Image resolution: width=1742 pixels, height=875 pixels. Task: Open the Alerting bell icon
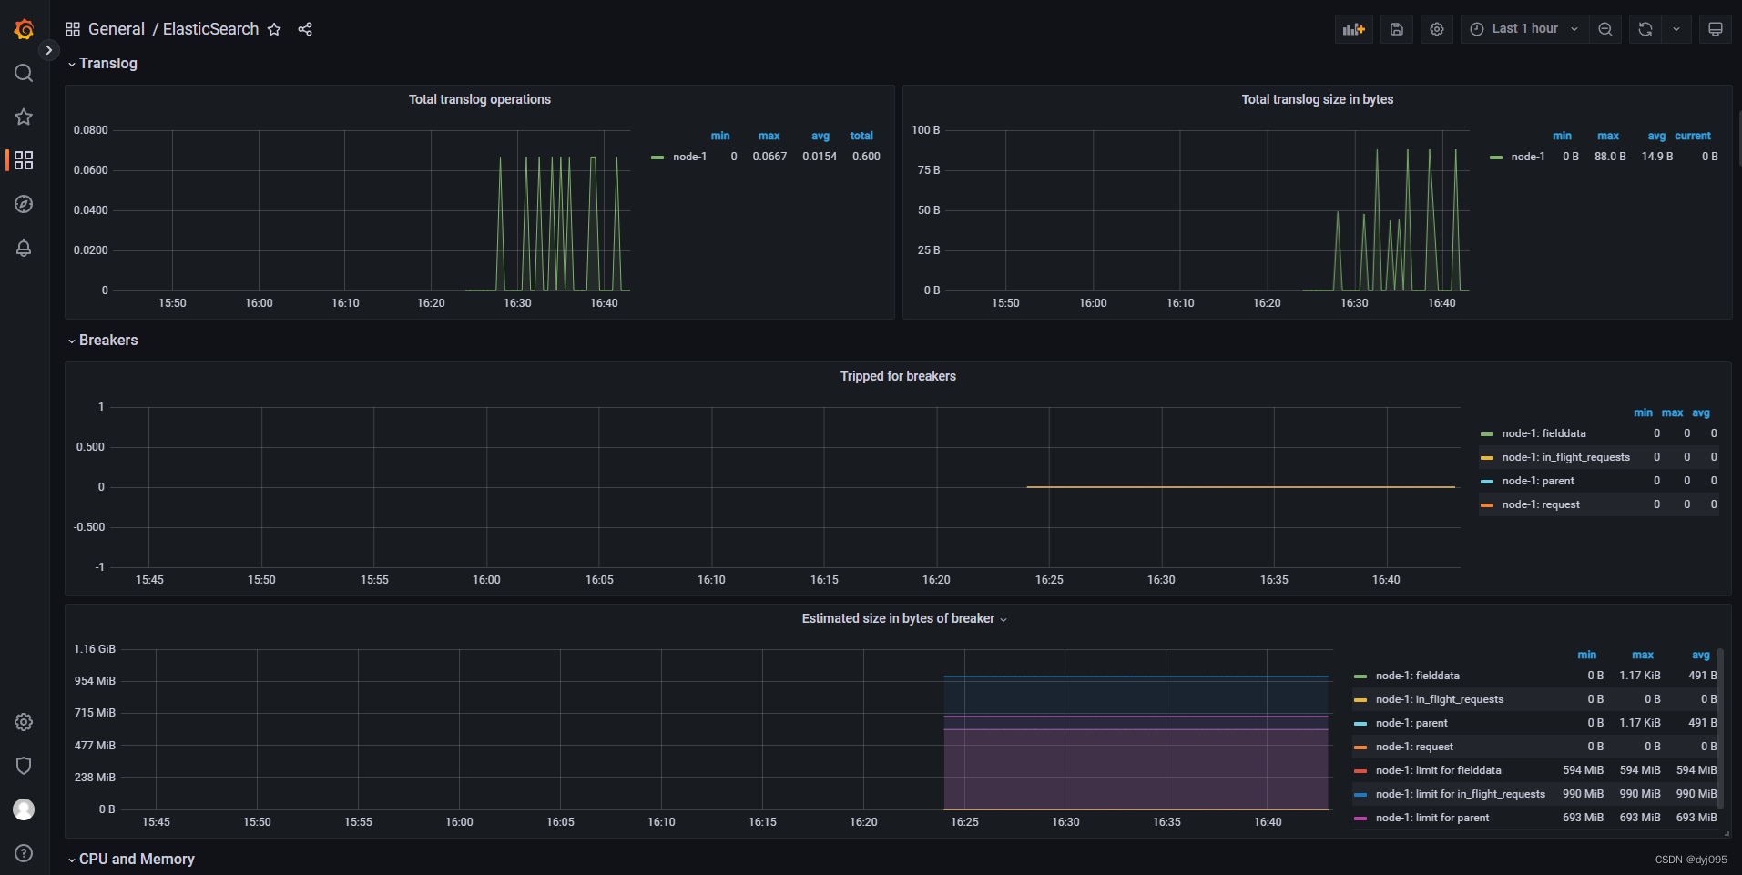pos(24,248)
